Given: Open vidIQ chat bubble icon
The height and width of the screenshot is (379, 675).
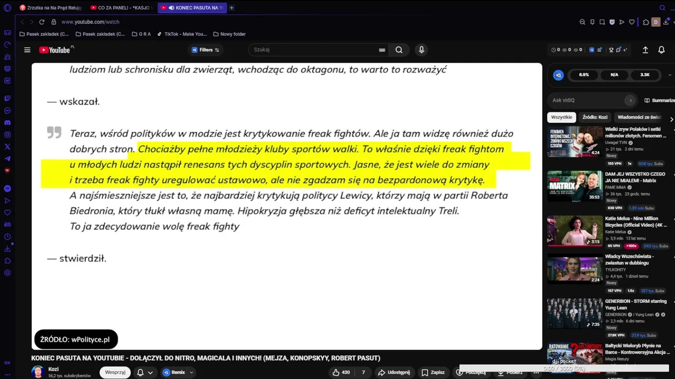Looking at the screenshot, I should (618, 50).
